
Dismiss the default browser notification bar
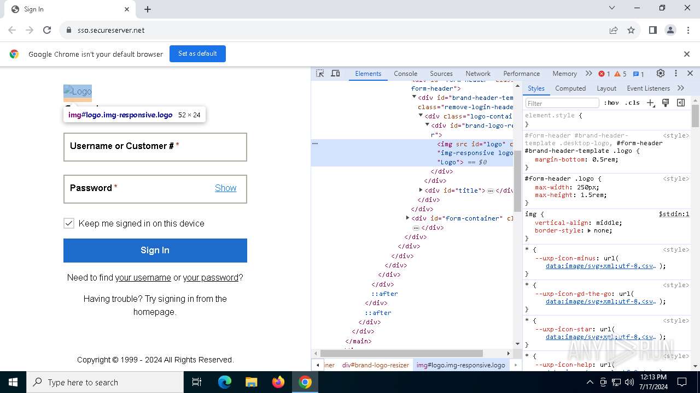(687, 54)
